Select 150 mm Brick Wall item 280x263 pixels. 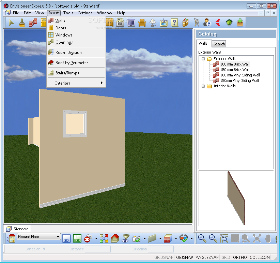pos(235,70)
